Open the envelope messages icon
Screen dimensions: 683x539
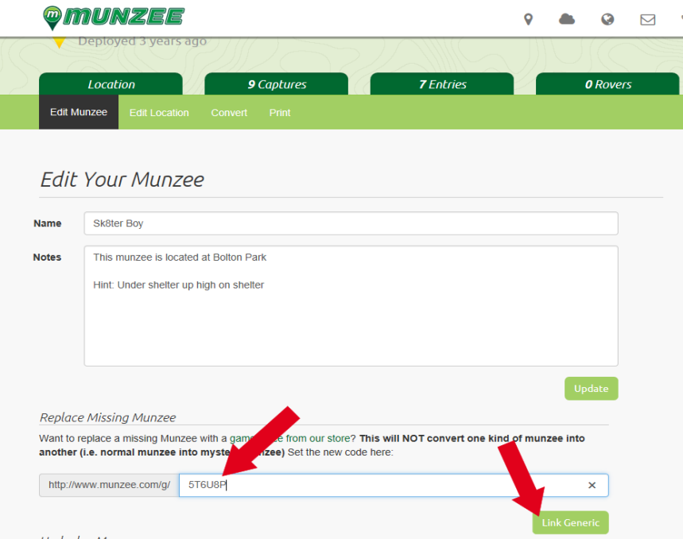click(x=648, y=20)
